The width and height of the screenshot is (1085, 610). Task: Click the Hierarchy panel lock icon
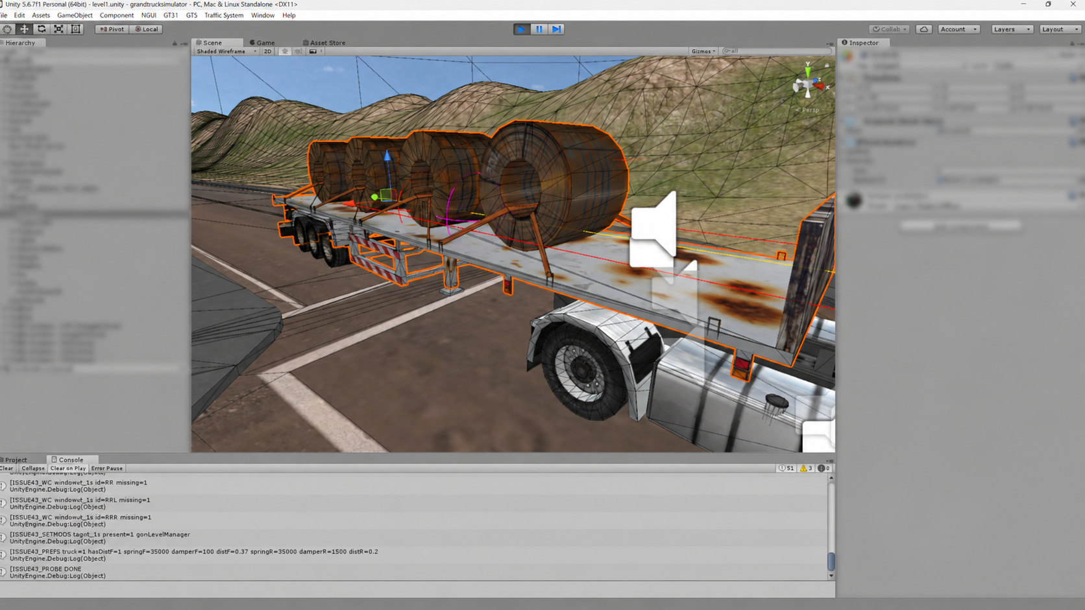[175, 43]
